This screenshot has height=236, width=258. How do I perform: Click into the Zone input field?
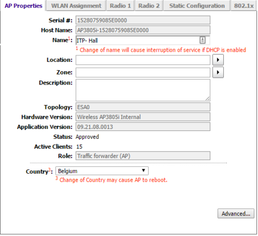coord(143,72)
